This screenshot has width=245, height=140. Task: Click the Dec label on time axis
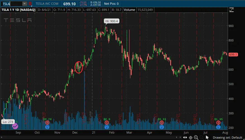pyautogui.click(x=75, y=132)
